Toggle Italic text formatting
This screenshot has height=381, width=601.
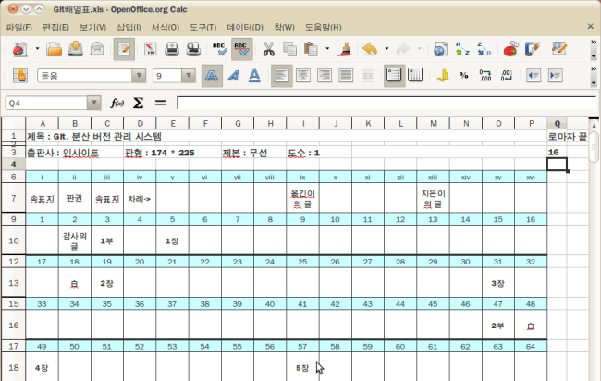234,76
